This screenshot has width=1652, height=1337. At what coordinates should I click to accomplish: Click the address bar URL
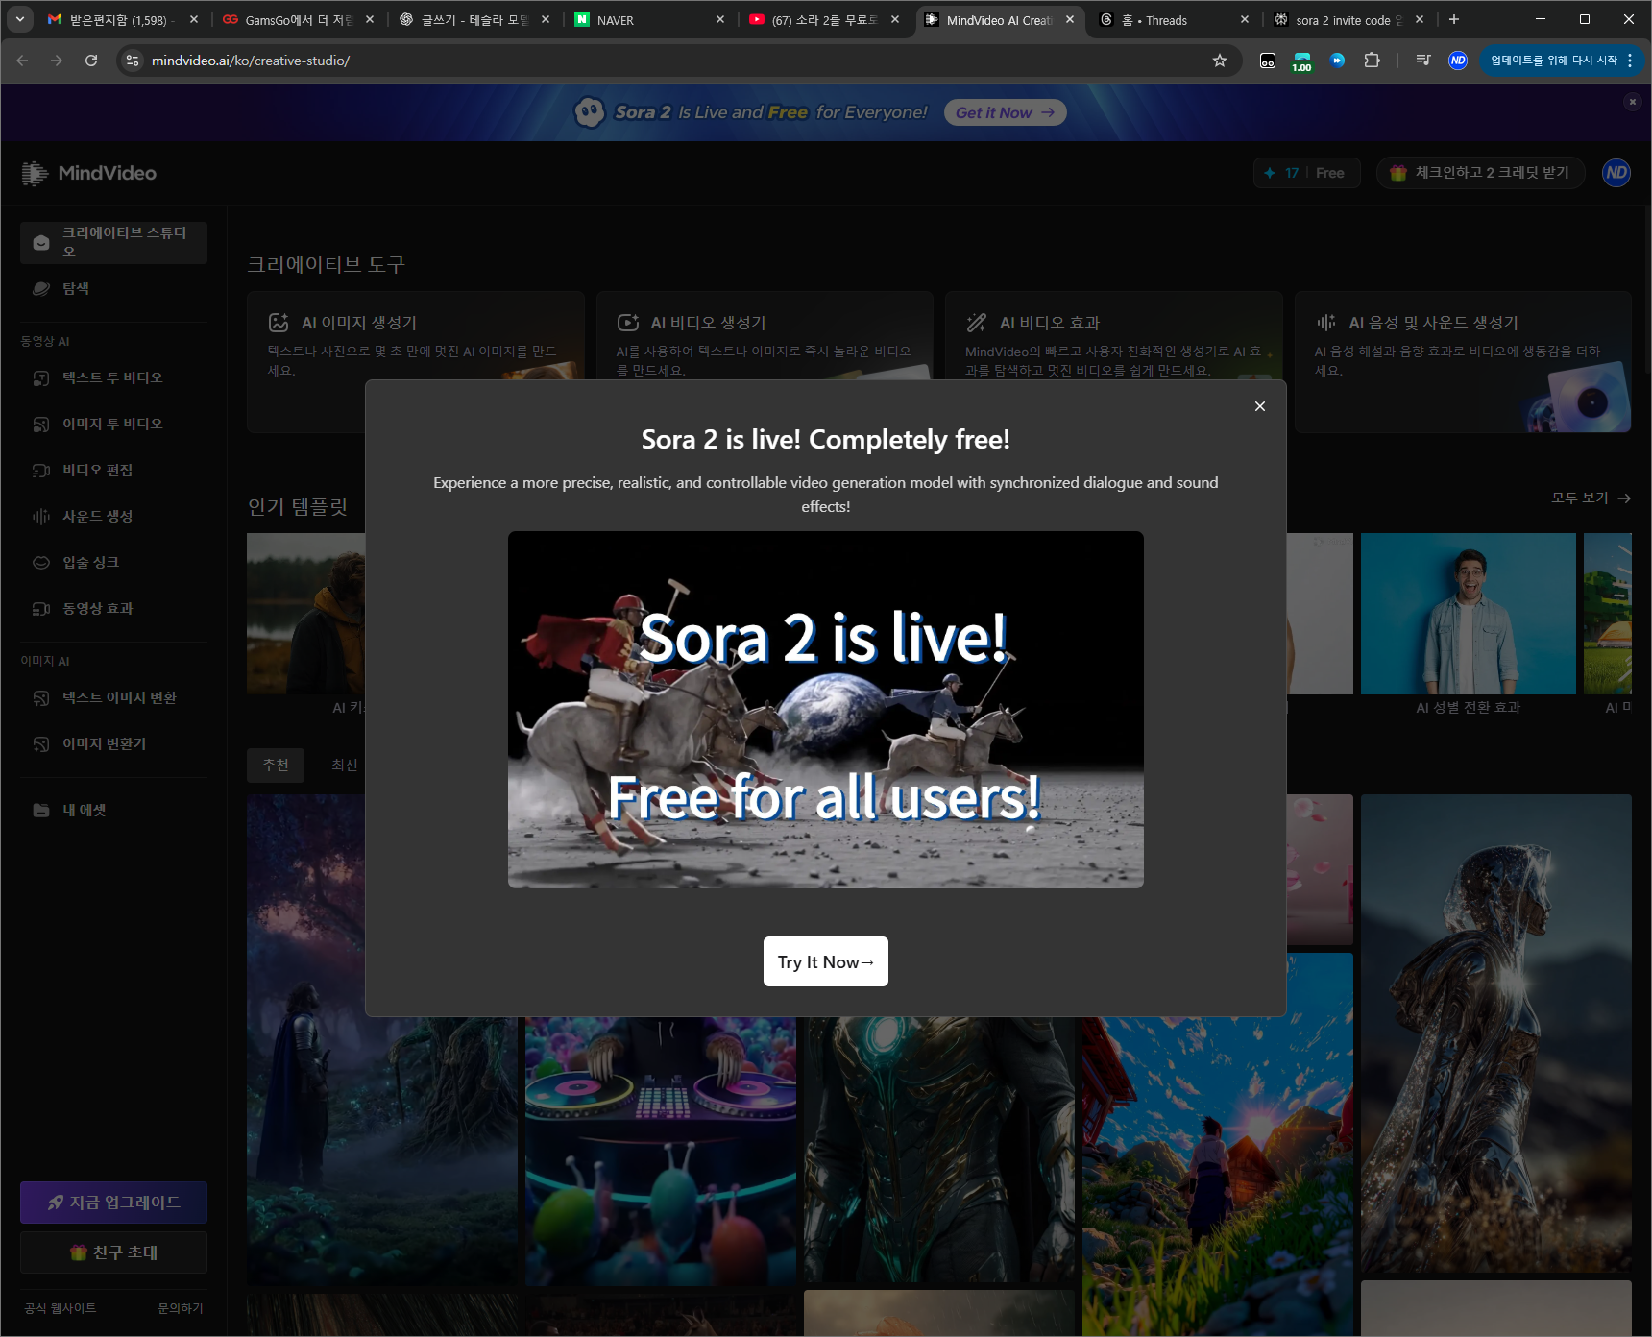click(251, 61)
